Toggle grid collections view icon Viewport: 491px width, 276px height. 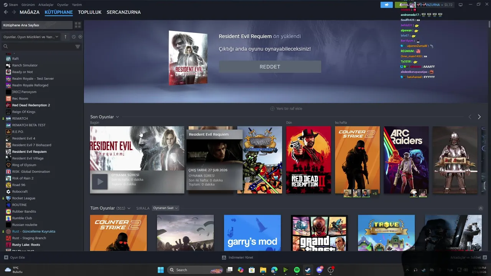click(x=78, y=25)
